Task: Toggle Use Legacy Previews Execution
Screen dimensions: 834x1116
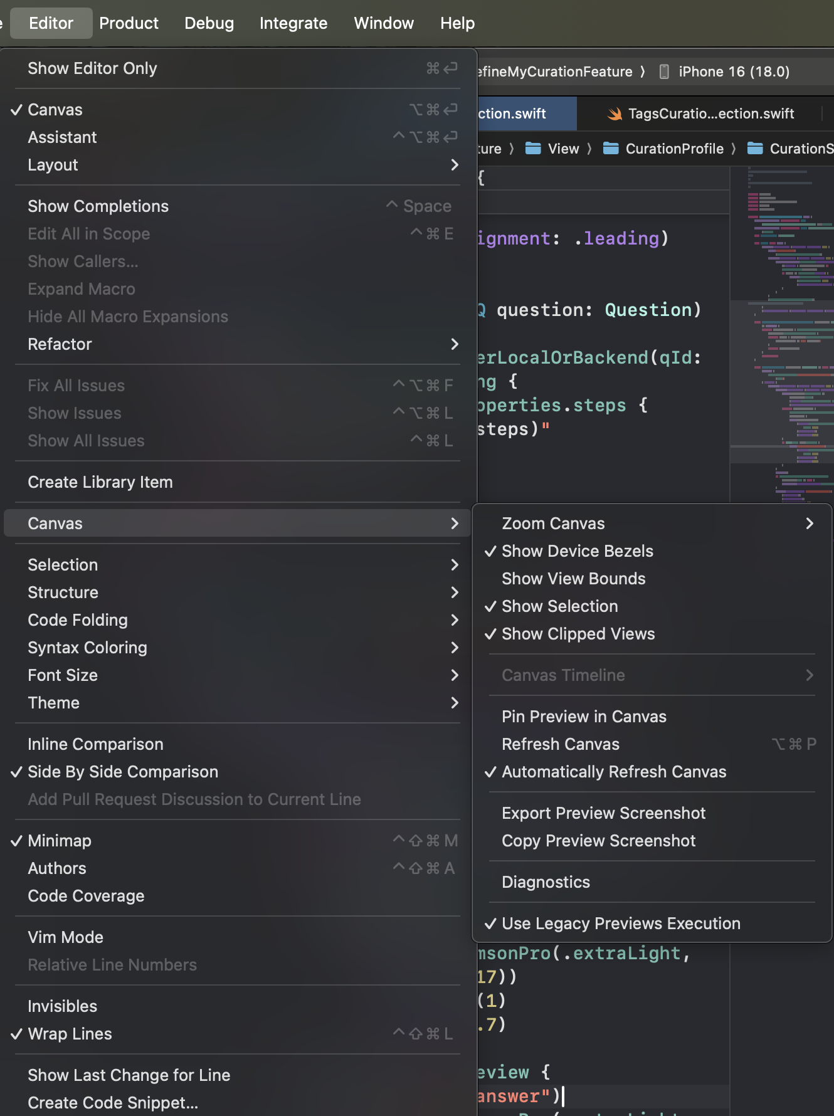Action: (x=620, y=924)
